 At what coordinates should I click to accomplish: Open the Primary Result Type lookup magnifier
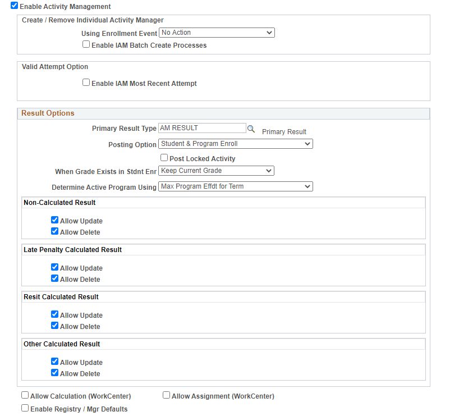(x=251, y=129)
